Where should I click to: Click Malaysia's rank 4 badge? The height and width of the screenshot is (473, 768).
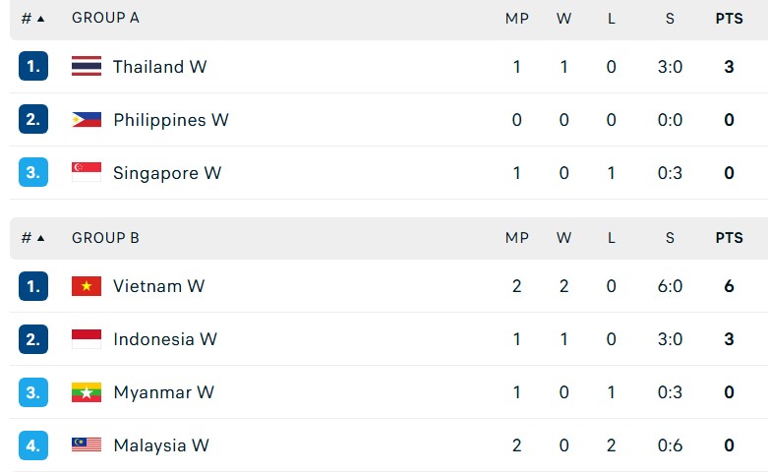(33, 445)
